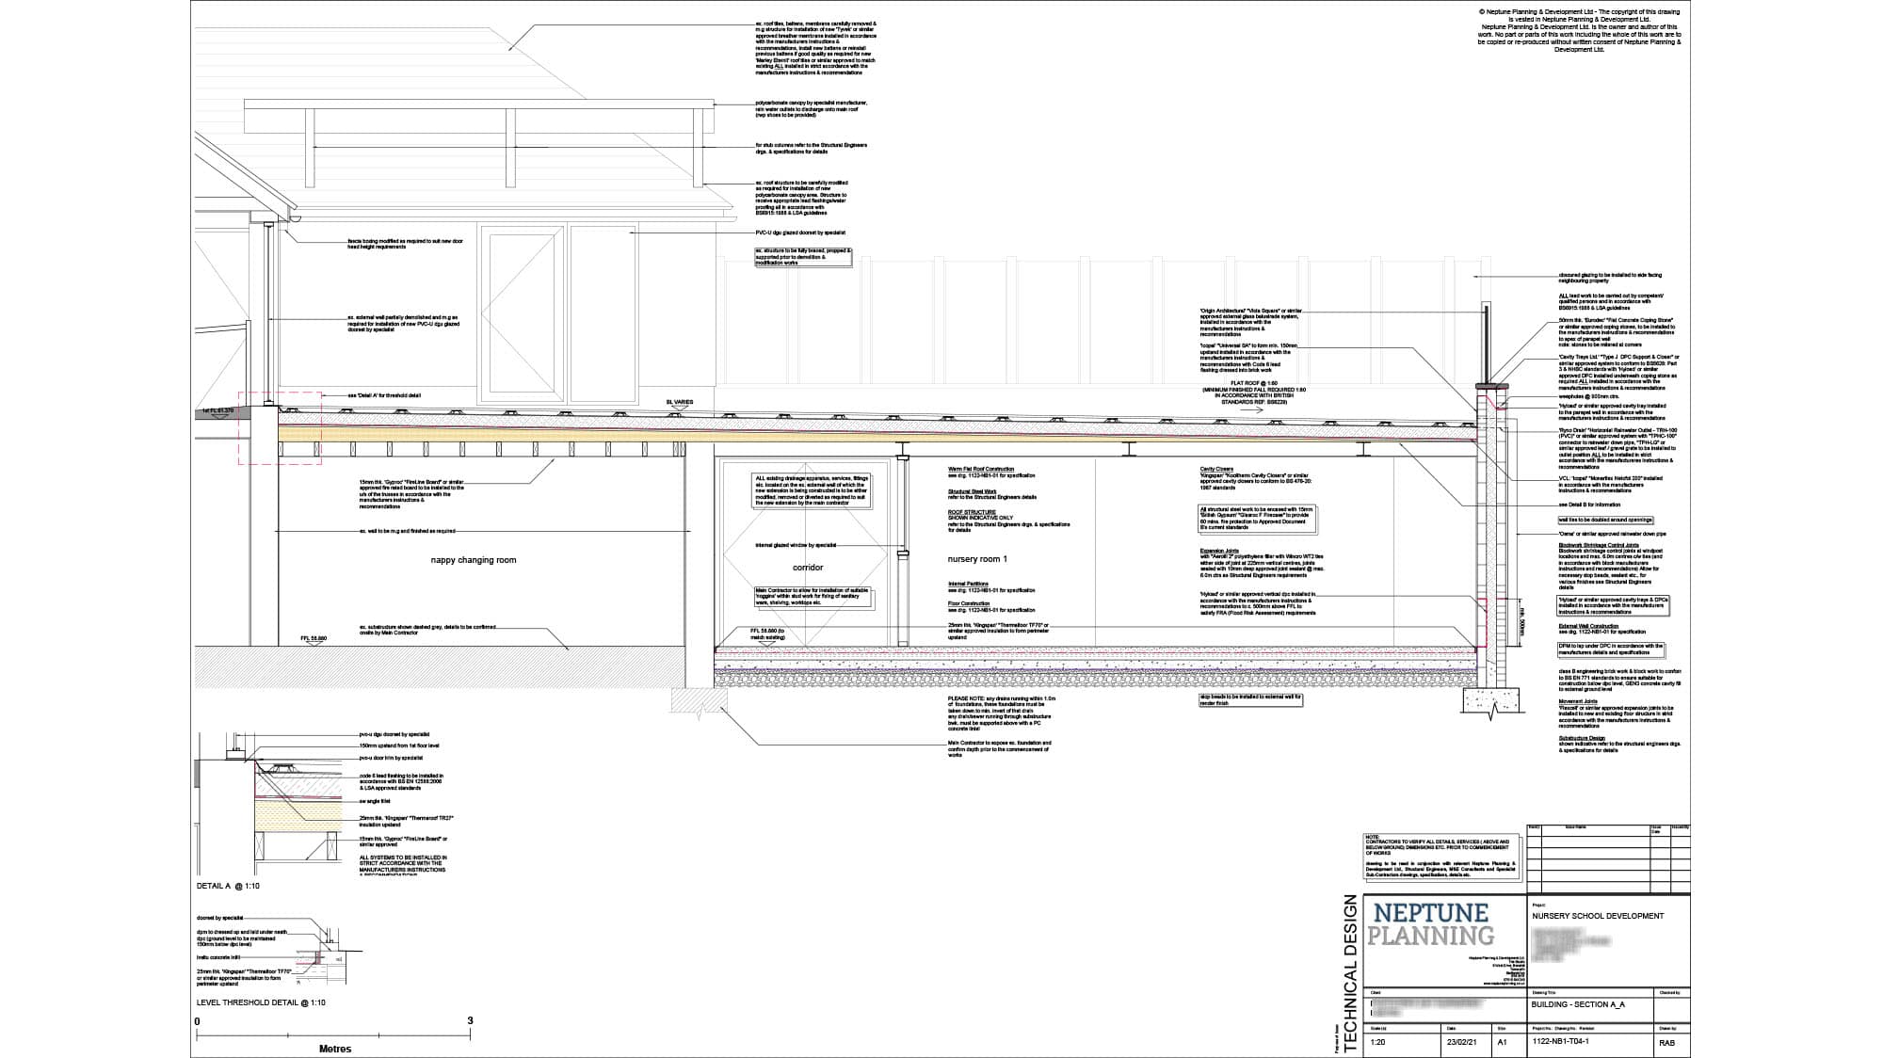Click the 'corridor' room label
The image size is (1883, 1058).
pyautogui.click(x=808, y=568)
